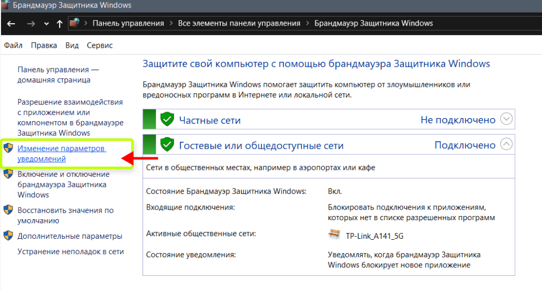This screenshot has height=290, width=542.
Task: Click the Сети в общественных местах description
Action: pos(260,167)
